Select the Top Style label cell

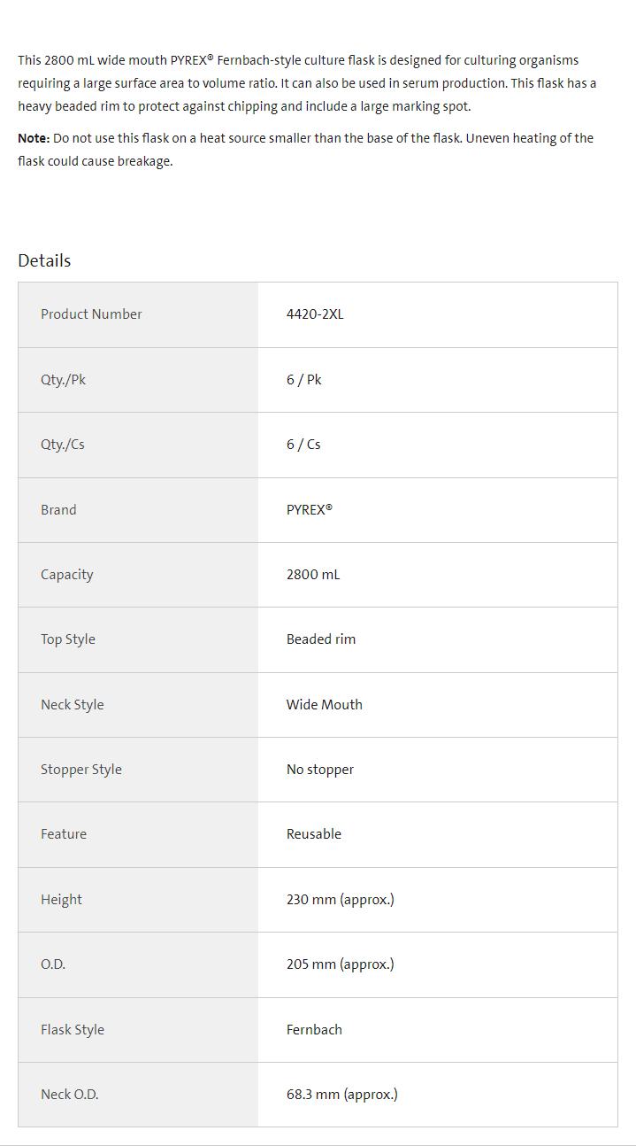tap(68, 639)
